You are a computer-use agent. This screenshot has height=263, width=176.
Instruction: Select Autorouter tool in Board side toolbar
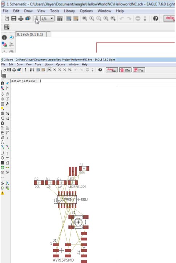(x=7, y=183)
